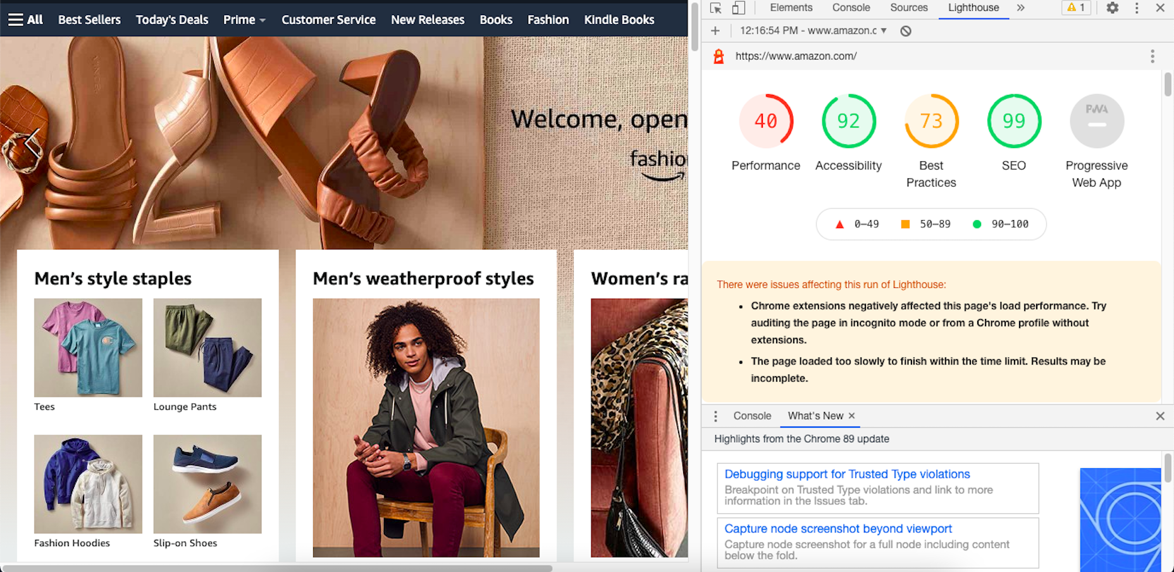Image resolution: width=1174 pixels, height=572 pixels.
Task: Open the warning issues counter badge
Action: [x=1076, y=8]
